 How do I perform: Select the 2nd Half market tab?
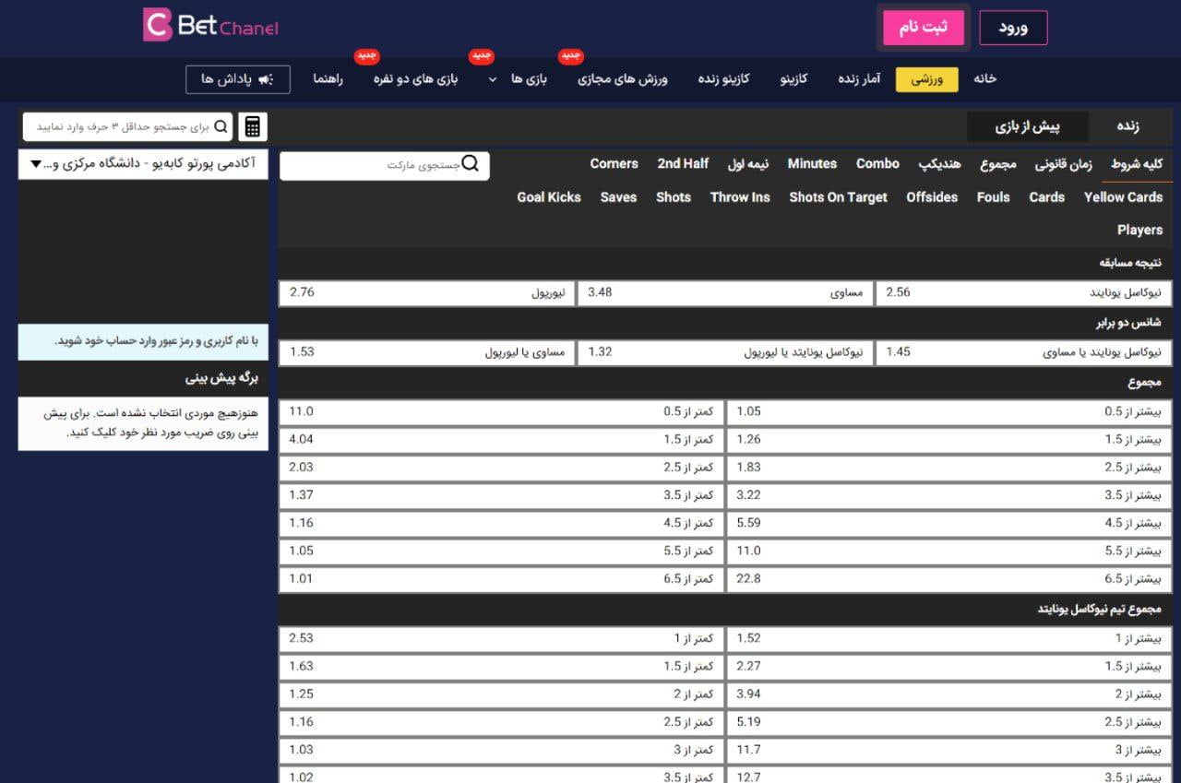pyautogui.click(x=683, y=163)
